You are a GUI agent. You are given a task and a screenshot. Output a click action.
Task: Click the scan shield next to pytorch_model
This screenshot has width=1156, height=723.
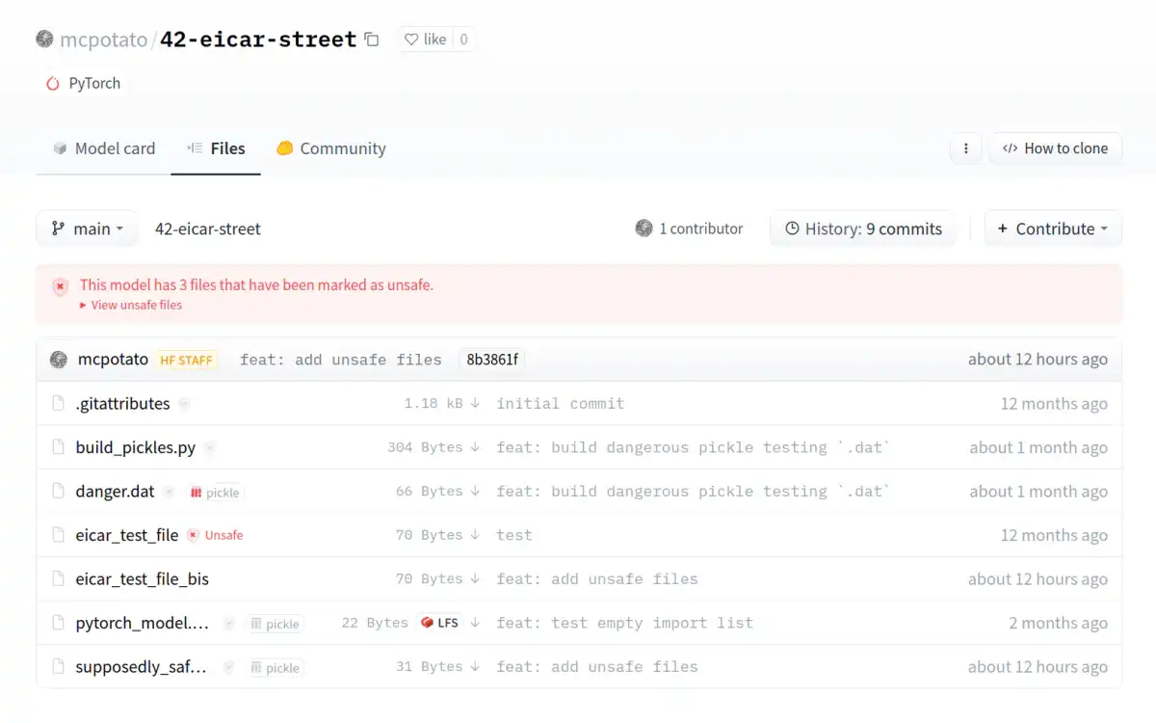click(x=229, y=624)
